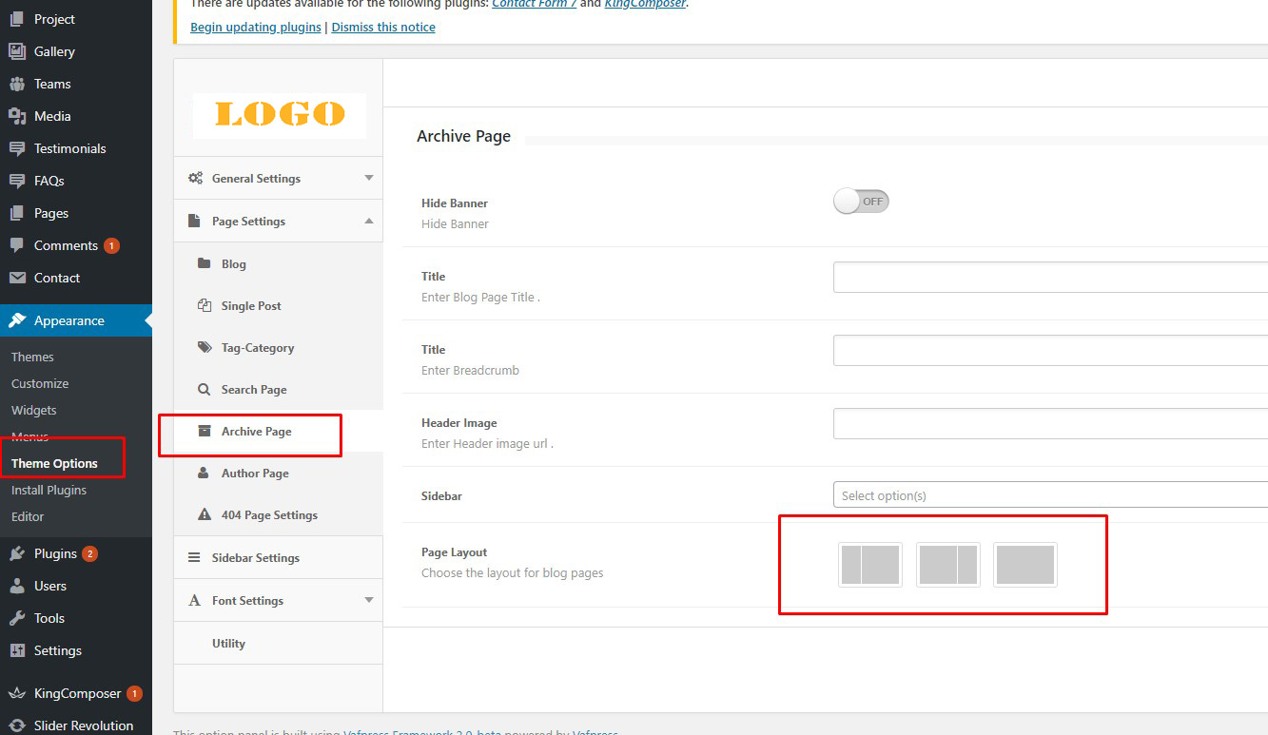Click the Author Page person icon
The width and height of the screenshot is (1268, 735).
click(x=205, y=474)
